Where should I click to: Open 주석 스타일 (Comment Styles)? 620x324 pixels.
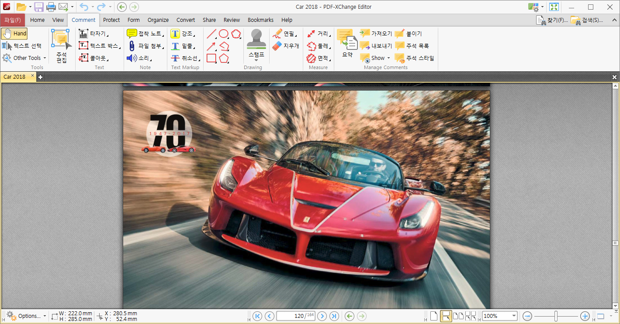(x=414, y=58)
